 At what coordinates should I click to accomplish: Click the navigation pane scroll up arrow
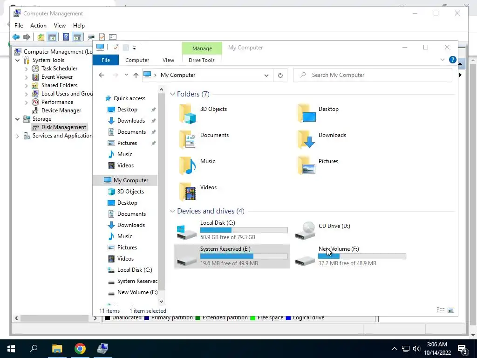tap(161, 90)
